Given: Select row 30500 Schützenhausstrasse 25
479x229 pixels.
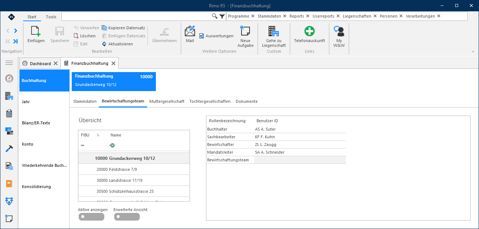Looking at the screenshot, I should pos(134,191).
